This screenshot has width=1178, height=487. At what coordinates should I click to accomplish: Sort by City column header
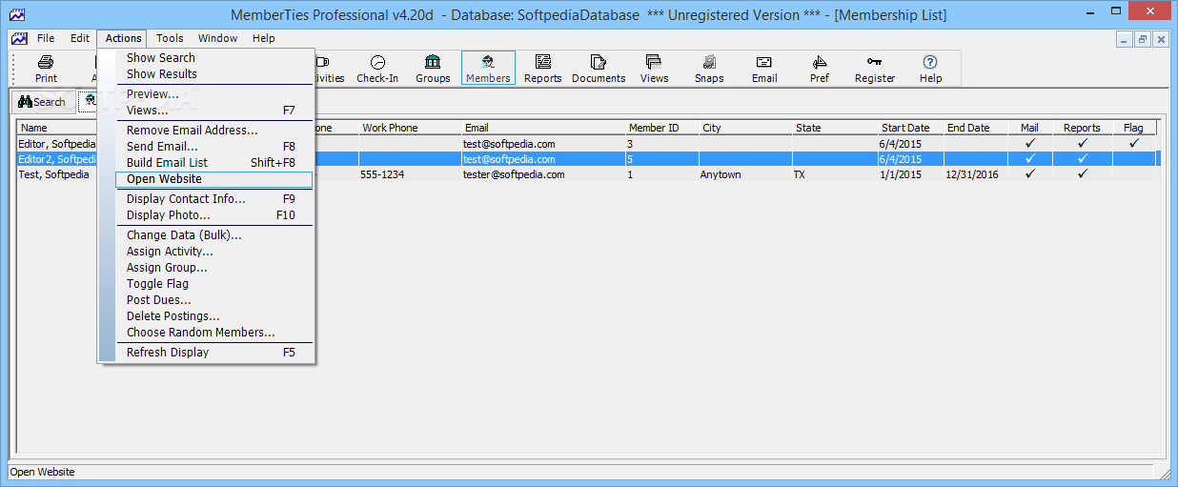(745, 128)
